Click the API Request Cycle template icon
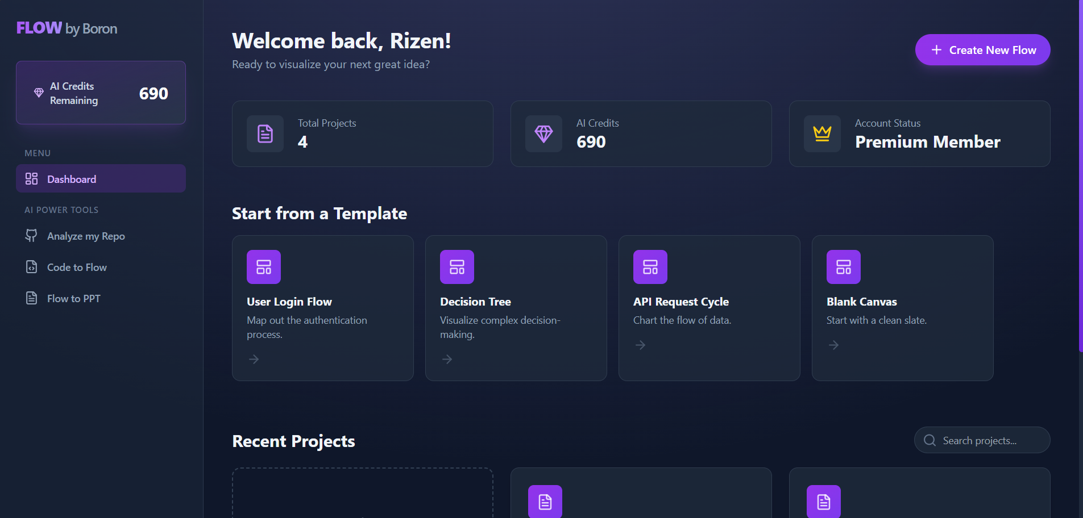The height and width of the screenshot is (518, 1083). [650, 266]
